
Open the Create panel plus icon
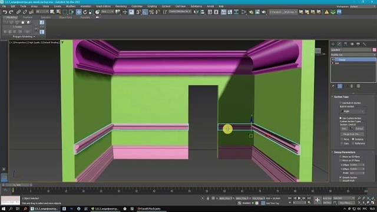click(333, 44)
